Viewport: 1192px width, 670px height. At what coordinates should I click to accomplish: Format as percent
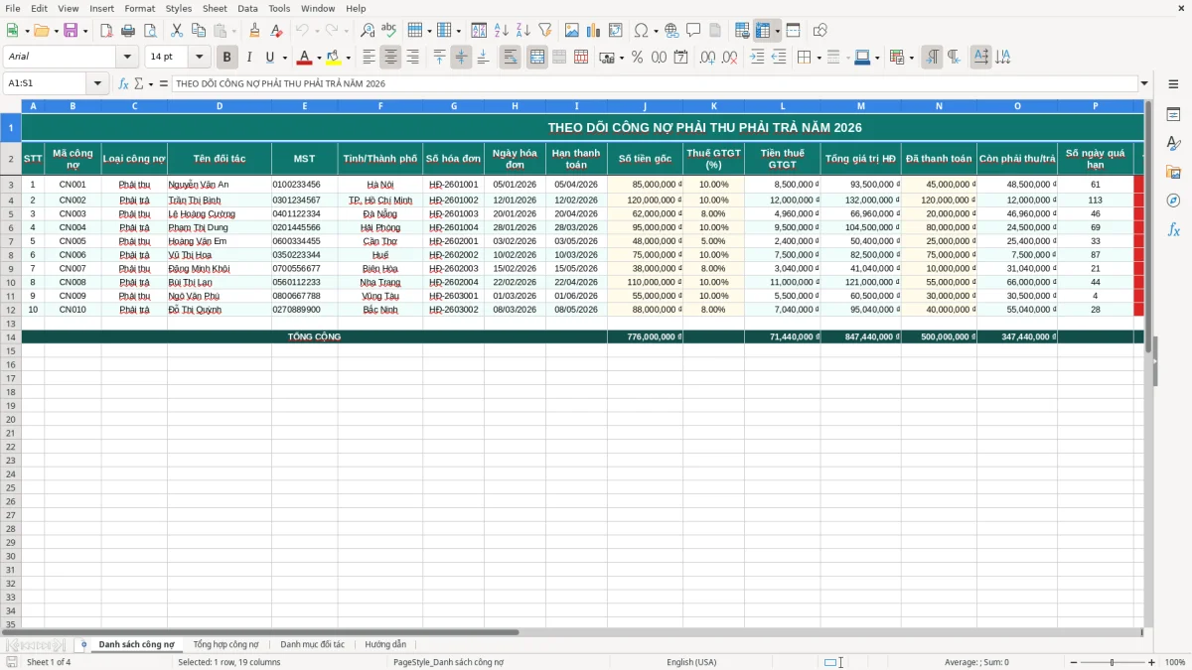click(x=638, y=58)
